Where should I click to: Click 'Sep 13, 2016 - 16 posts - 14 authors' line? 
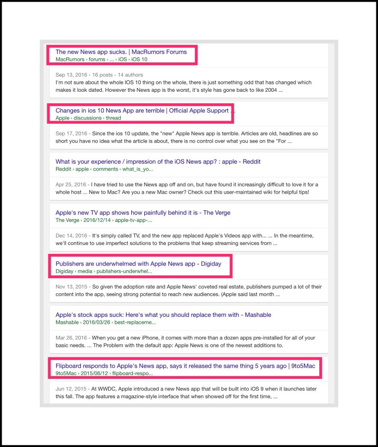pyautogui.click(x=99, y=74)
